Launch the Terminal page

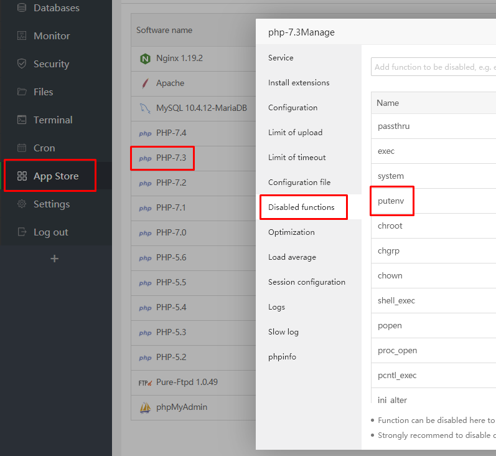point(53,120)
